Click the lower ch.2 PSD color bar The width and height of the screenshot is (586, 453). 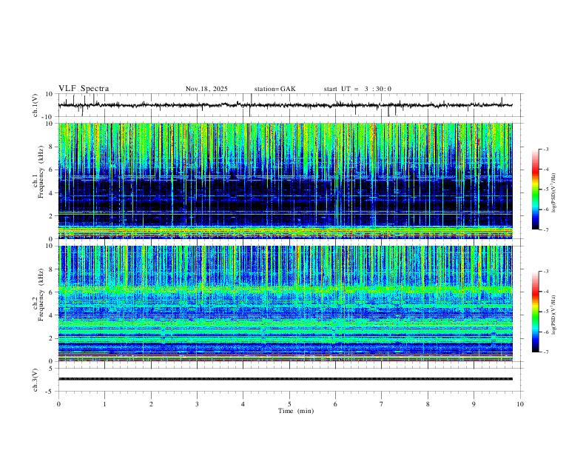(x=536, y=312)
